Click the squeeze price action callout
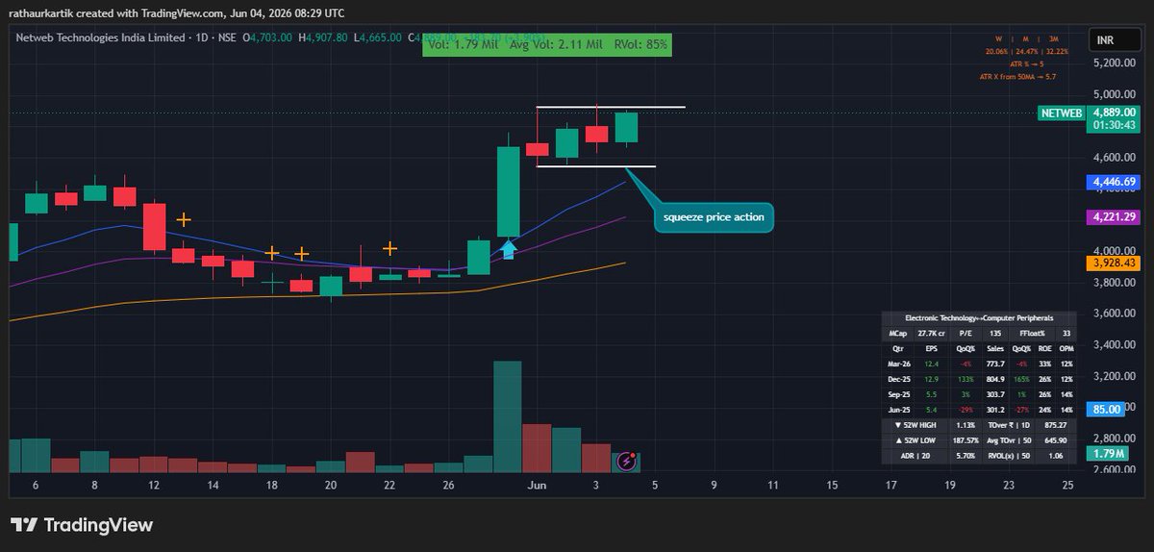 [714, 217]
